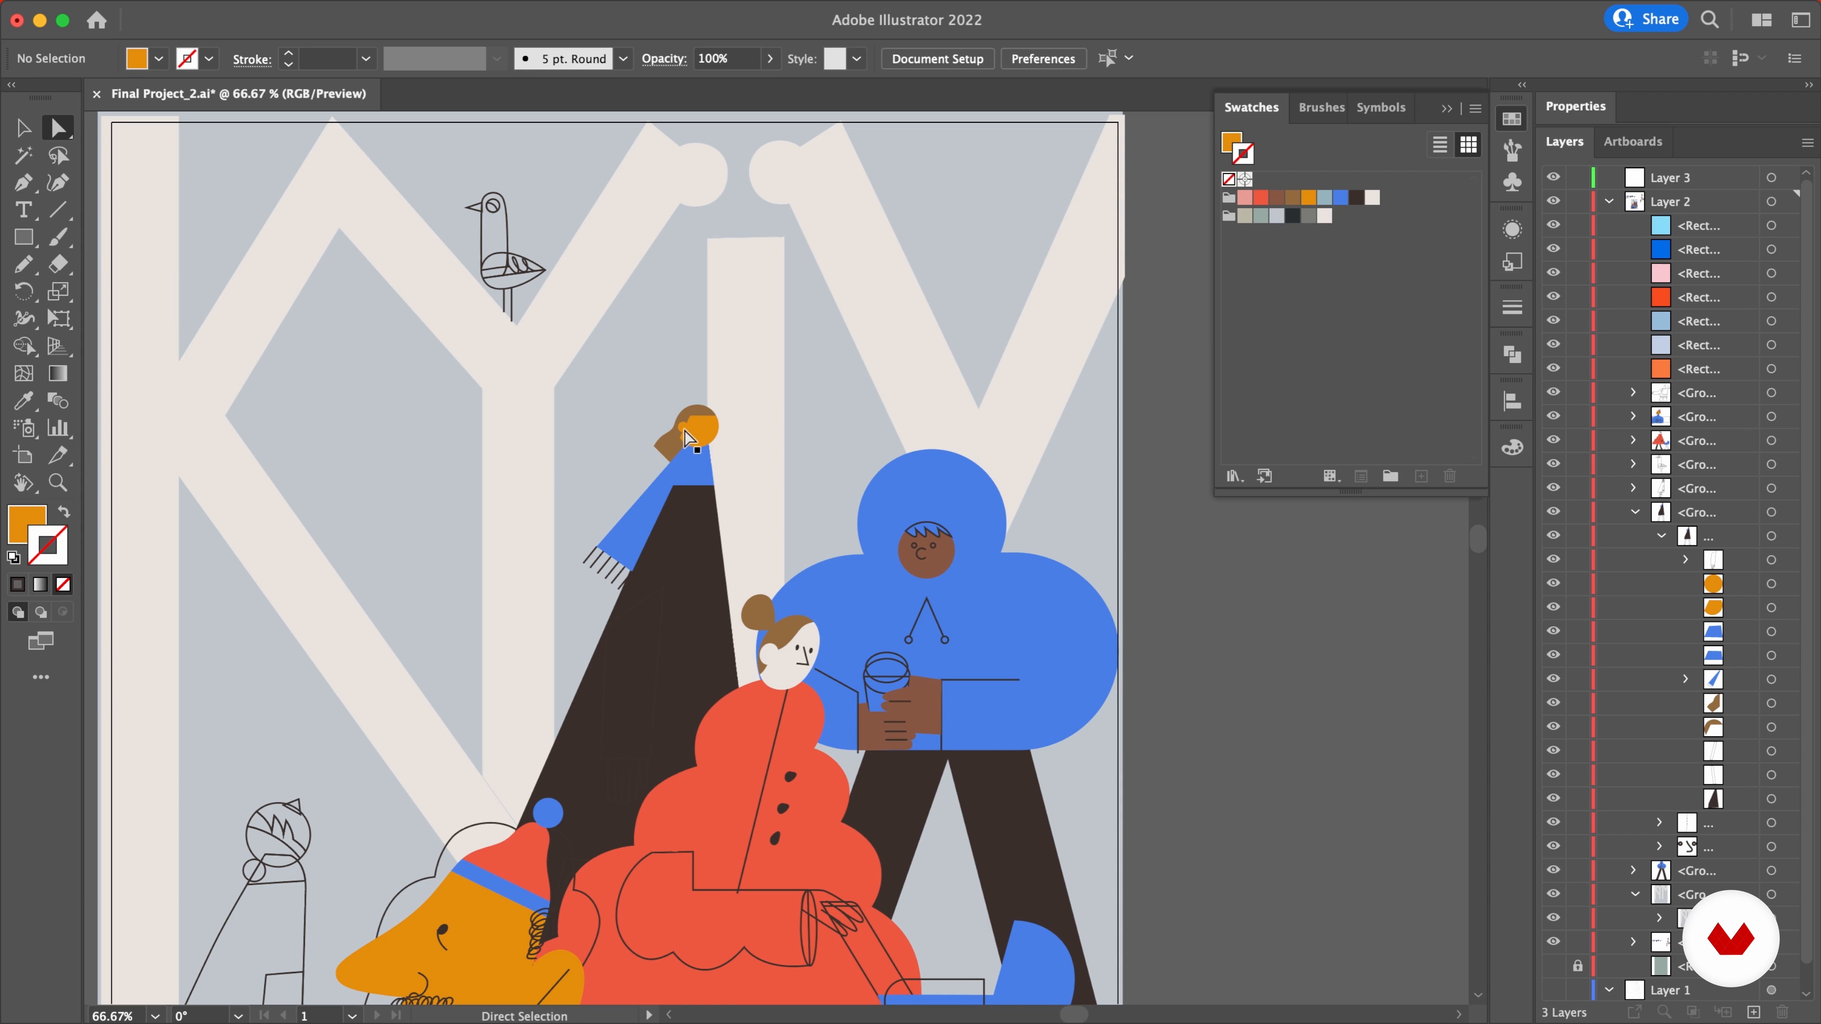Select the Pen tool

23,183
